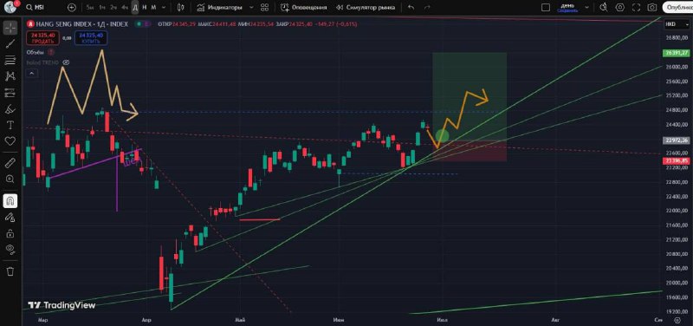Undo the last chart action
Screen dimensions: 693x326
coord(411,8)
